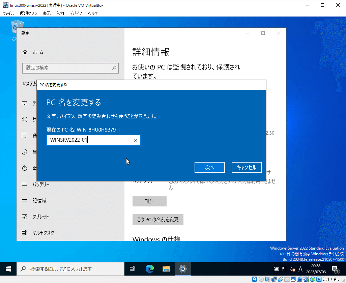Click the sound speaker icon in sidebar
The width and height of the screenshot is (346, 283).
coord(25,119)
